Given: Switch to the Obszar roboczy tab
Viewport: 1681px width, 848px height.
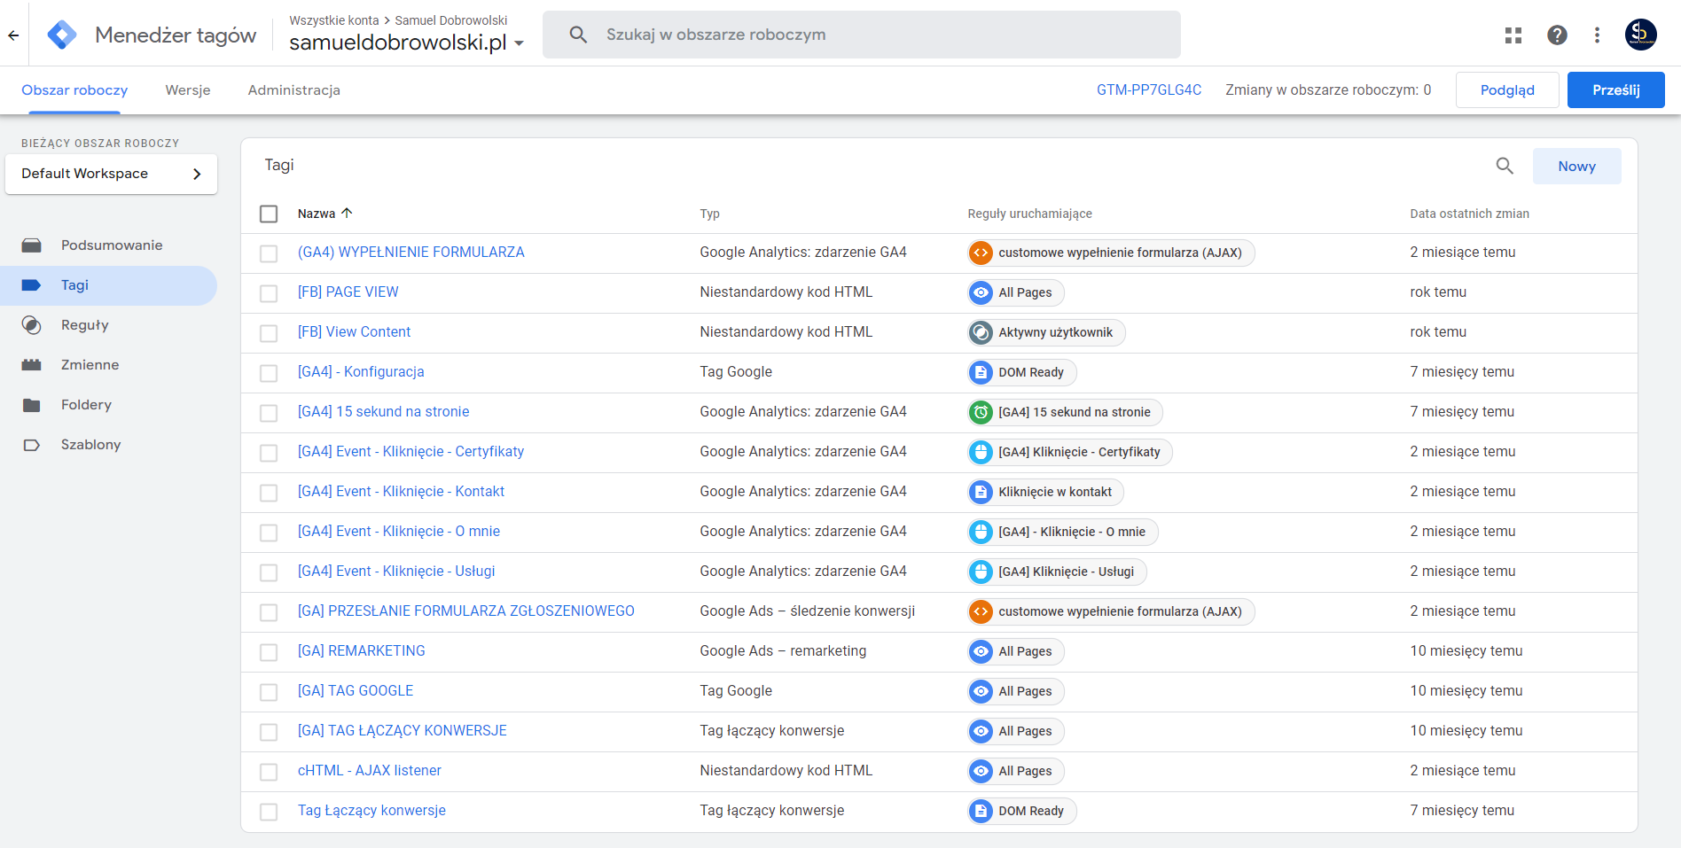Looking at the screenshot, I should pyautogui.click(x=74, y=90).
